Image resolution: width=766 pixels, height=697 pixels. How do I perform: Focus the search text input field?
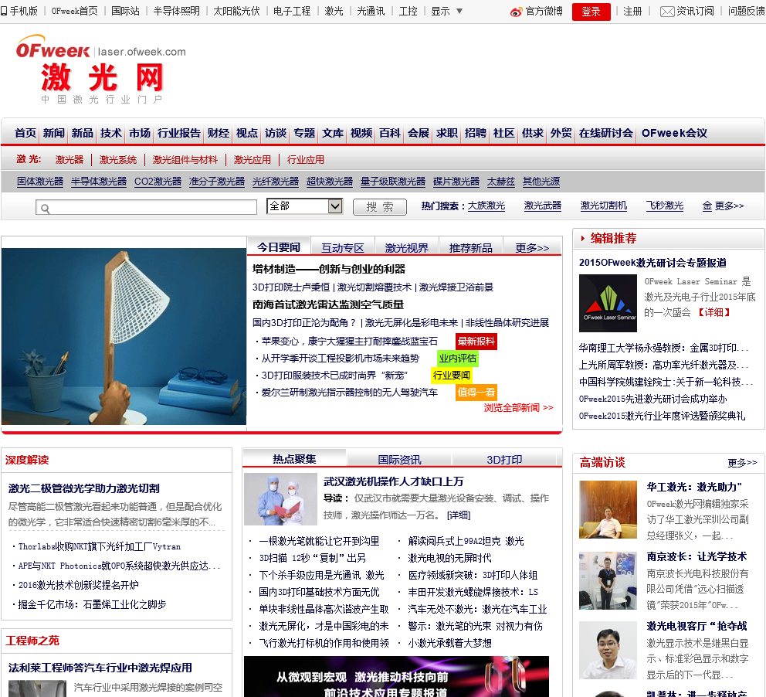[146, 207]
